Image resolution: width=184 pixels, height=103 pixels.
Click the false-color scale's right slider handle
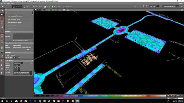pyautogui.click(x=144, y=95)
